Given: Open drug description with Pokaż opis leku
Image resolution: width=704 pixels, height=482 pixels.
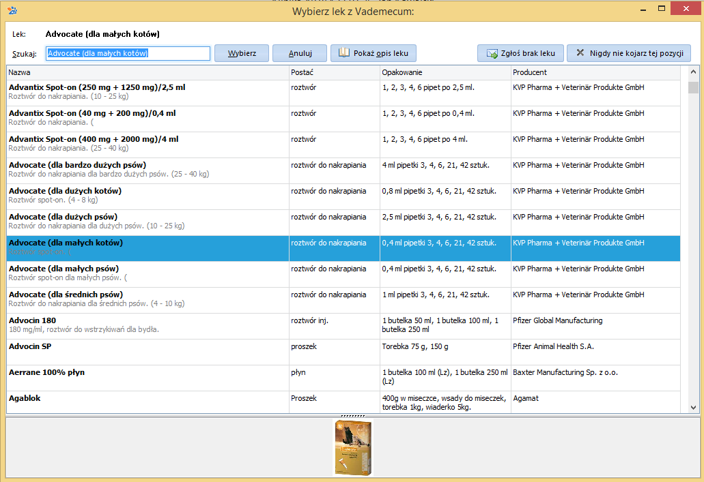Looking at the screenshot, I should (x=373, y=53).
